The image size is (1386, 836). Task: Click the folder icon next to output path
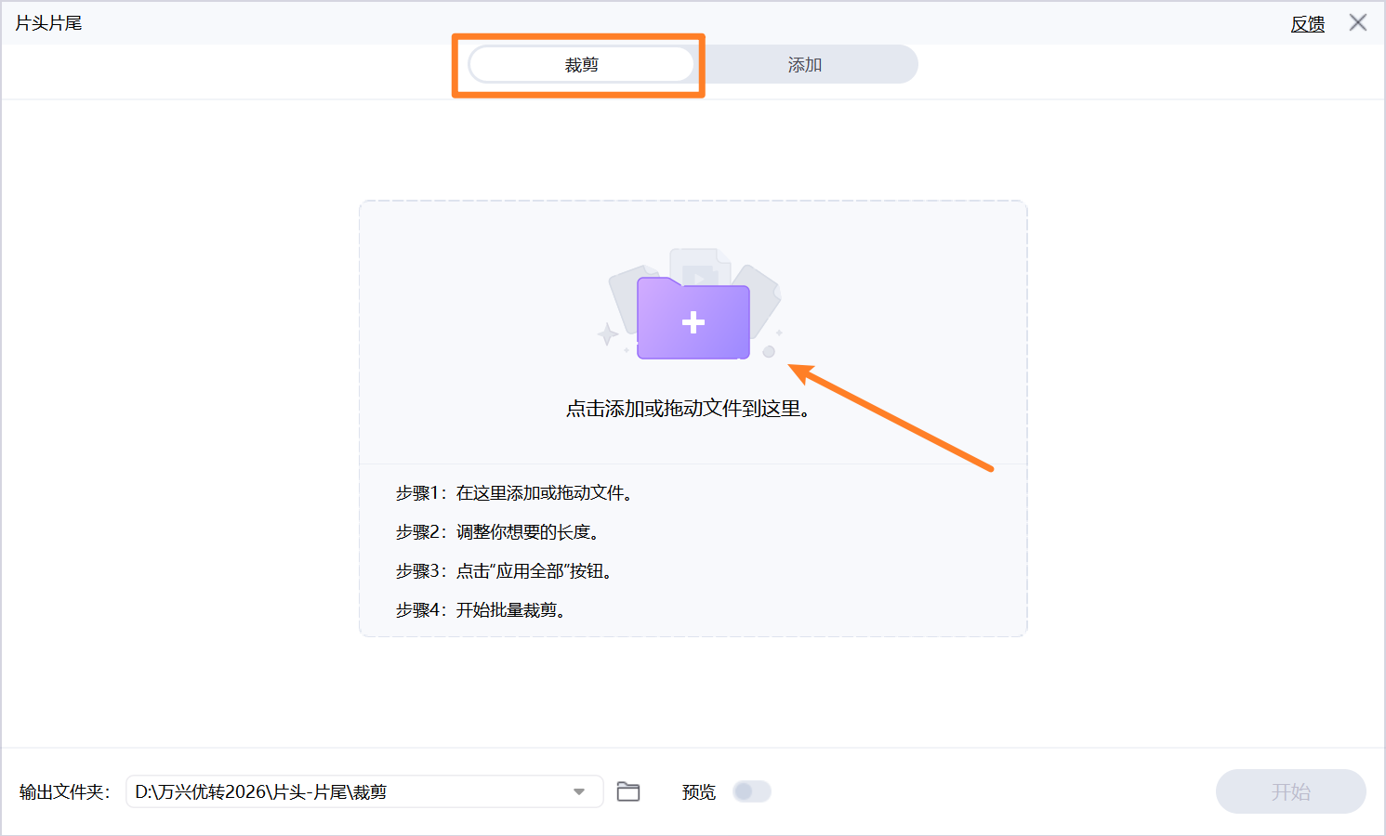[628, 791]
